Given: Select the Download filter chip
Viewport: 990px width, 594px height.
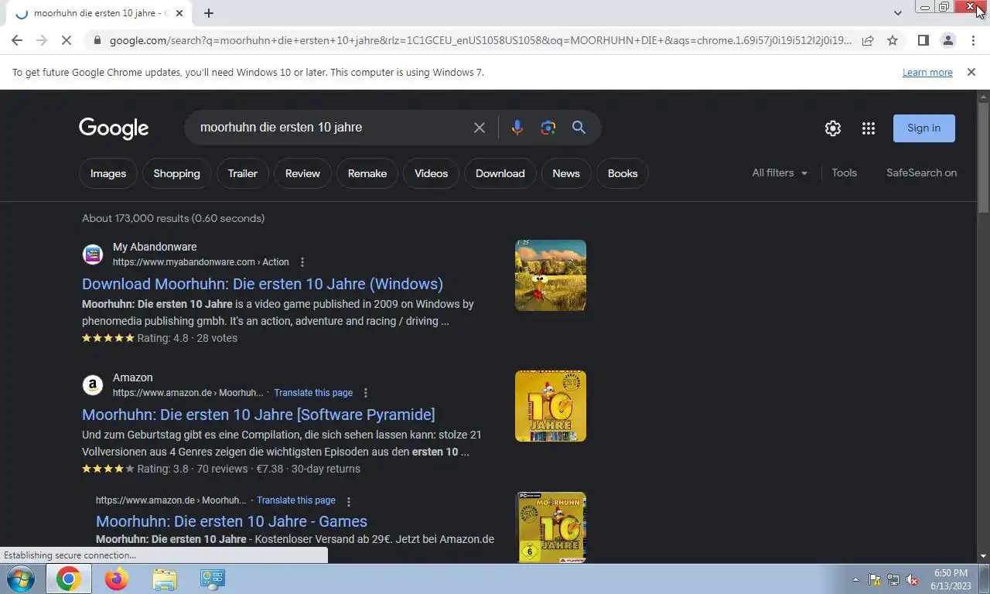Looking at the screenshot, I should [x=500, y=173].
